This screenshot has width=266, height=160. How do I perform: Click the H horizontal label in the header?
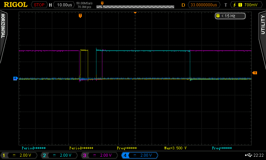pos(50,5)
